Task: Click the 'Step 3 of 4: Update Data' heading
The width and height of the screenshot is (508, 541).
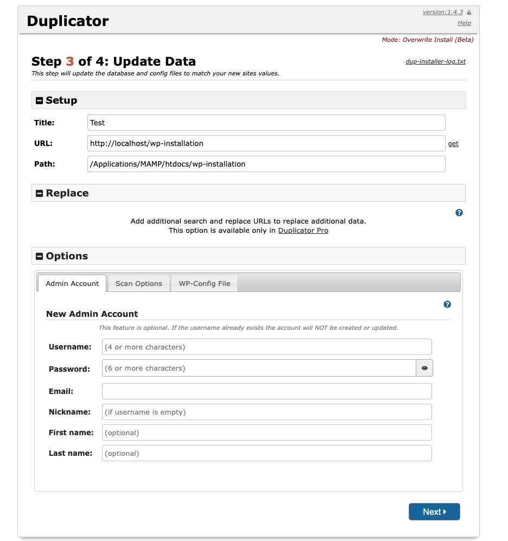Action: (113, 61)
